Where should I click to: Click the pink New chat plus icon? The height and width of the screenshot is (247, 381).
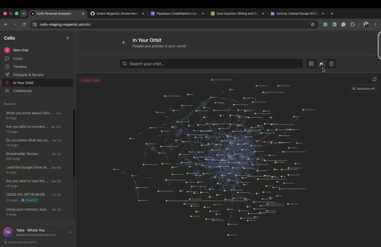coord(7,50)
